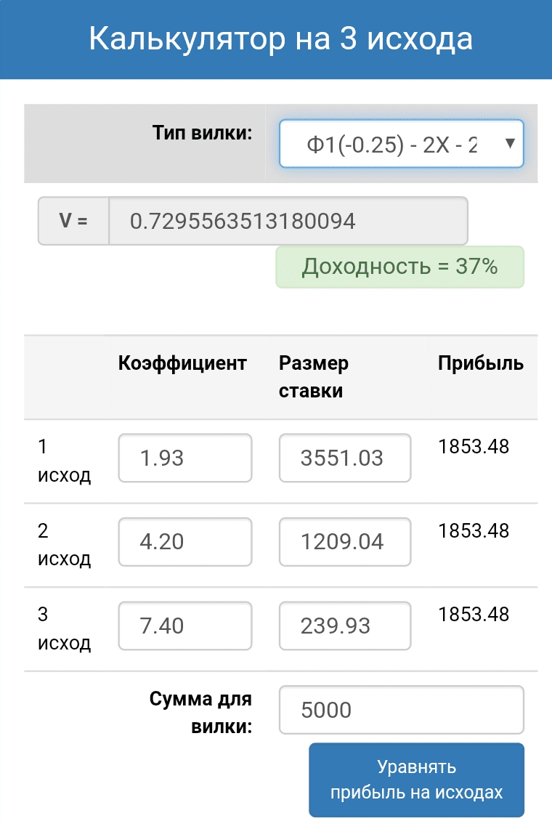Focus stake size field showing 3551.03
The height and width of the screenshot is (821, 552).
tap(345, 458)
